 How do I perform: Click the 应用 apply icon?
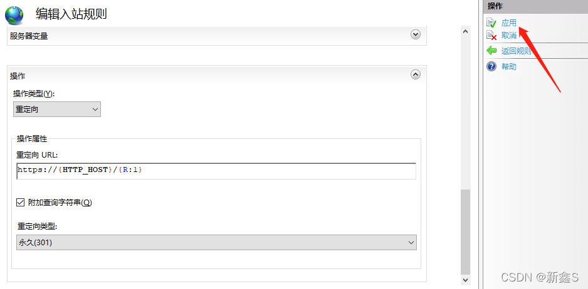(x=491, y=23)
